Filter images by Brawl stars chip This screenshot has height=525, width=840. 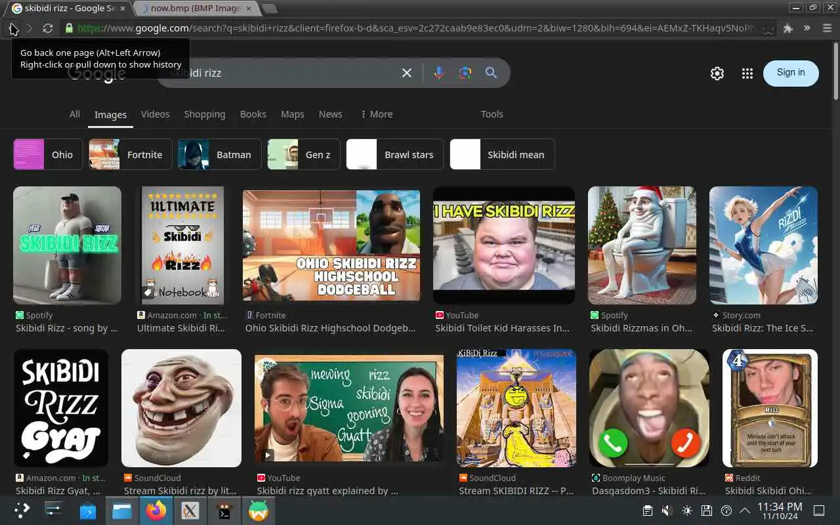pyautogui.click(x=394, y=154)
